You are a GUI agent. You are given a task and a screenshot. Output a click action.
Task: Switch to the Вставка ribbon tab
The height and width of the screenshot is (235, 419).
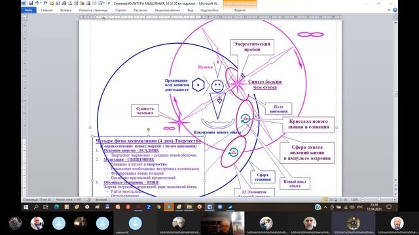pyautogui.click(x=65, y=10)
